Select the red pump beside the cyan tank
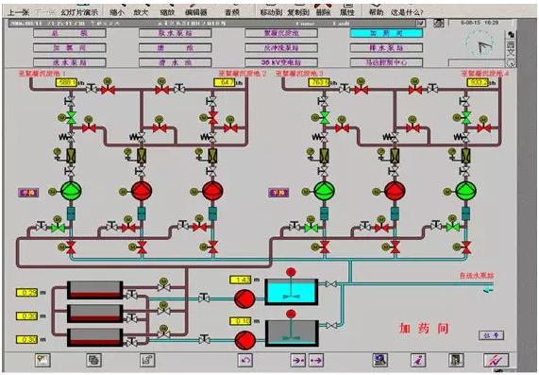 click(x=244, y=298)
